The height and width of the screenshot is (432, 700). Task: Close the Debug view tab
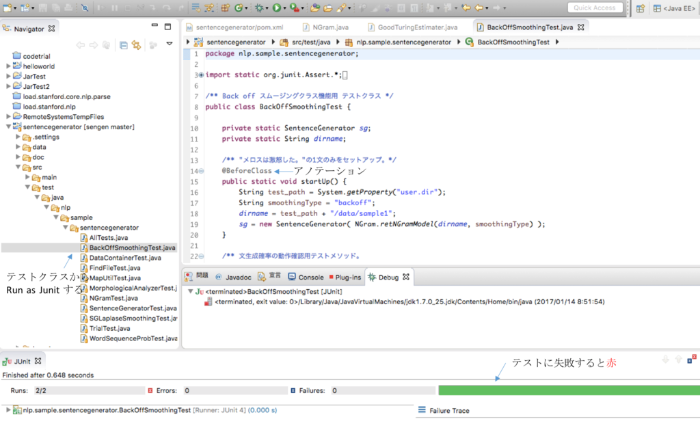click(x=406, y=277)
